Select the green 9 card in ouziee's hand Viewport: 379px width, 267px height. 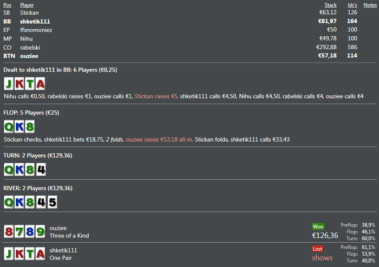click(40, 232)
